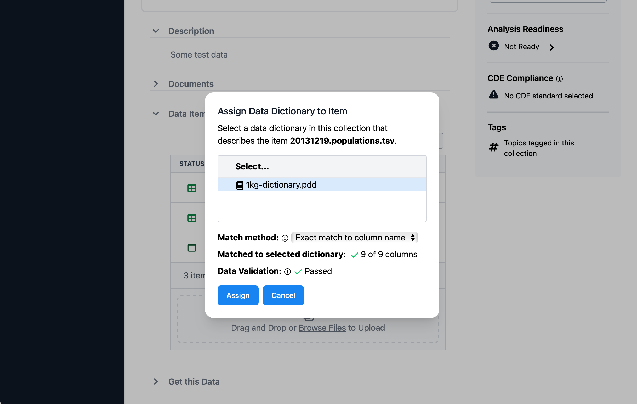637x404 pixels.
Task: Expand the Get this Data section
Action: 156,381
